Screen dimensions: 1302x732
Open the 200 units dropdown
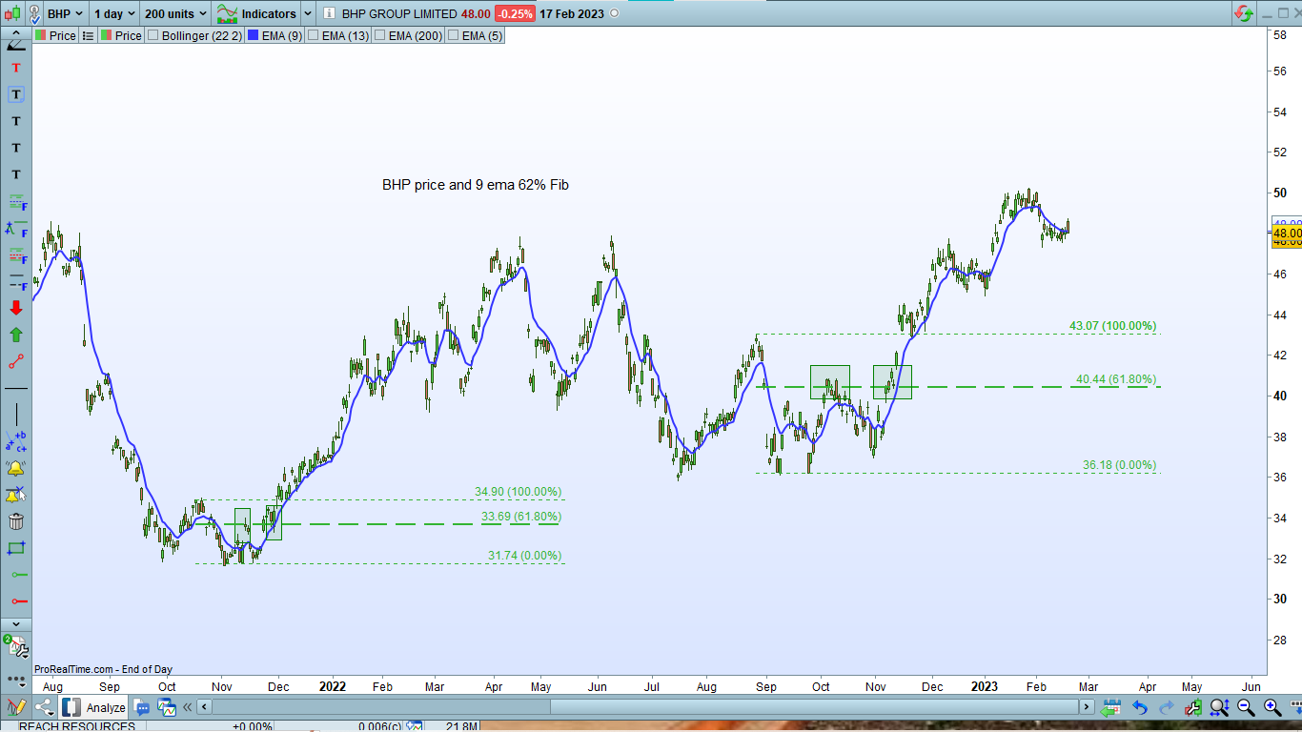(x=176, y=14)
